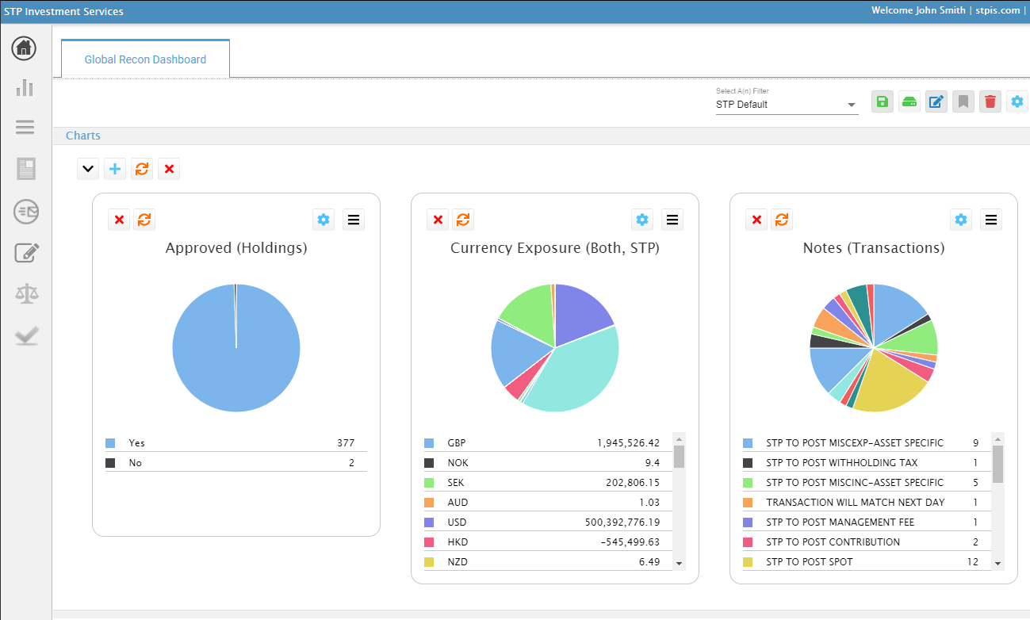Open the reports document icon in sidebar

(x=24, y=168)
